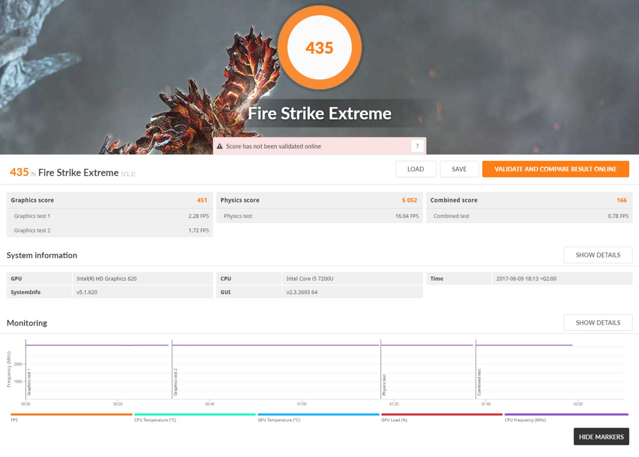
Task: Save the benchmark result
Action: [x=459, y=169]
